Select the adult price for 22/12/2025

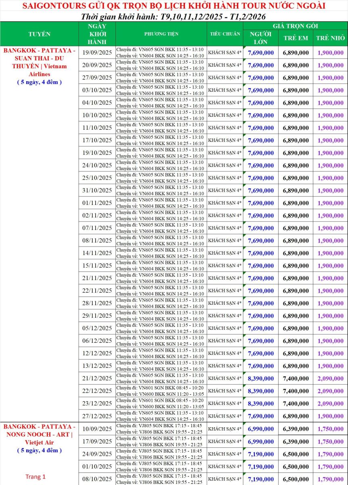pyautogui.click(x=260, y=391)
